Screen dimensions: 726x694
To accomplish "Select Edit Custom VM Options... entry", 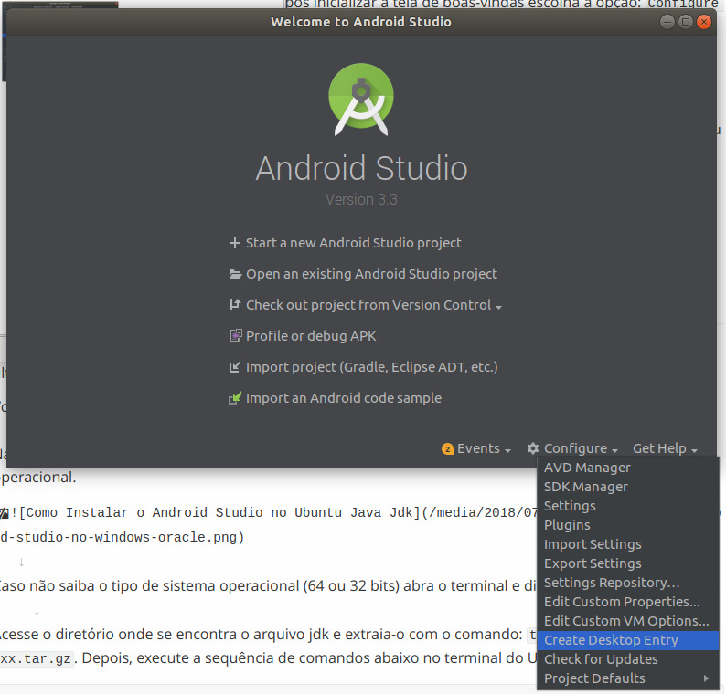I will (x=628, y=621).
